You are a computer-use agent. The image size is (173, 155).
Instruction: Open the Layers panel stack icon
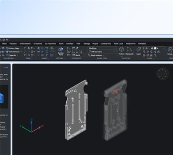click(139, 49)
